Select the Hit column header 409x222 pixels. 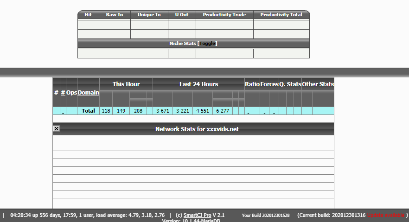tap(88, 14)
